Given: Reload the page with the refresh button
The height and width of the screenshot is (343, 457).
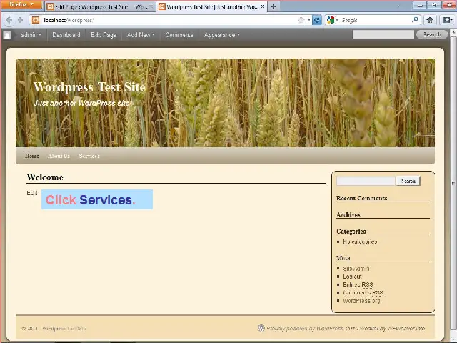Looking at the screenshot, I should 317,20.
